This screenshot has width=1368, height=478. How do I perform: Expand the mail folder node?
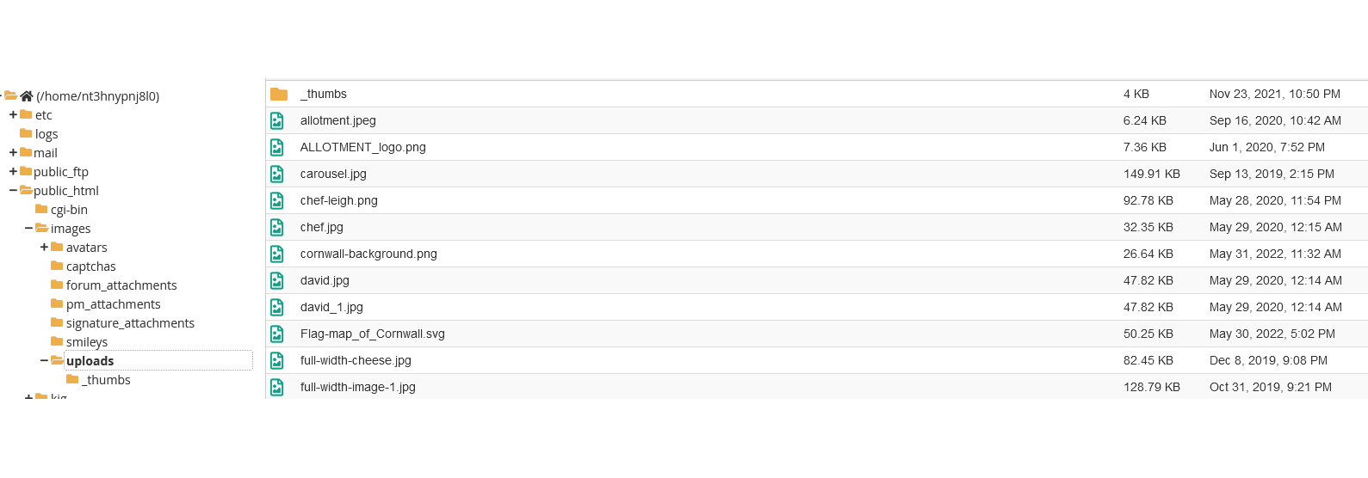coord(13,153)
